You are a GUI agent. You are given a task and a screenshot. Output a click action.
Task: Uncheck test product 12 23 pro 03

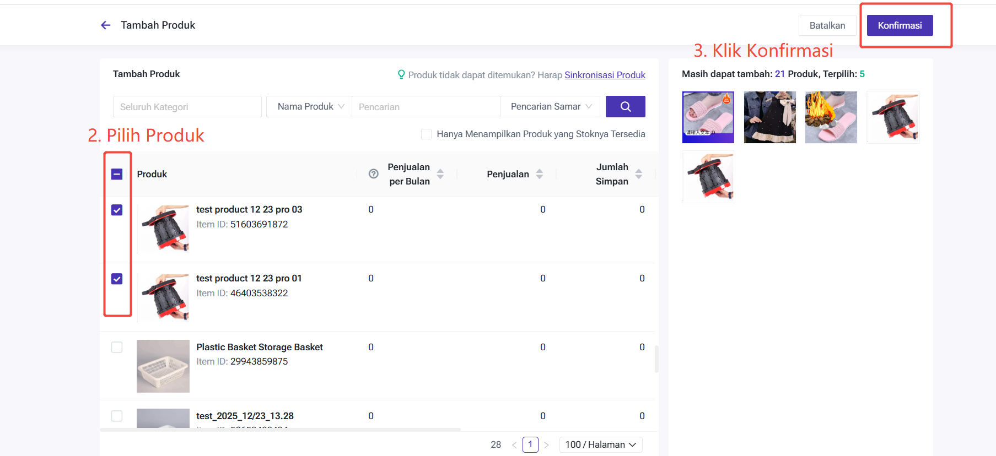pos(117,210)
